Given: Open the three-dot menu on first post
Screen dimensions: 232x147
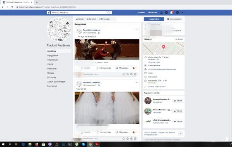Looking at the screenshot, I should pos(137,30).
